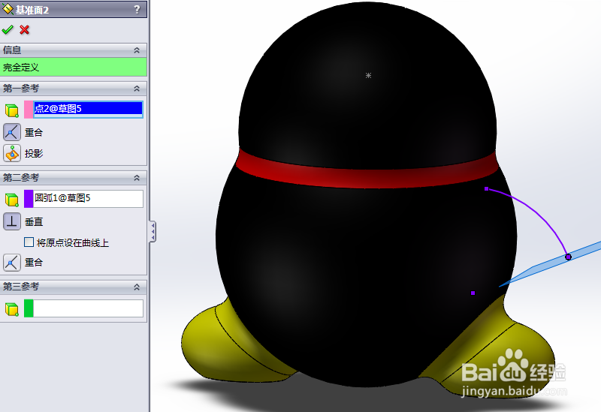Select first reference field 点2@草图5

pos(88,109)
